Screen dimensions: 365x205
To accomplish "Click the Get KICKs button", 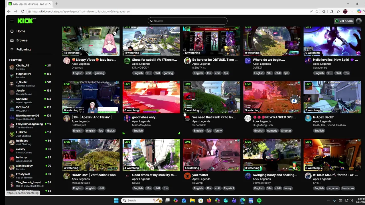I will pos(344,21).
